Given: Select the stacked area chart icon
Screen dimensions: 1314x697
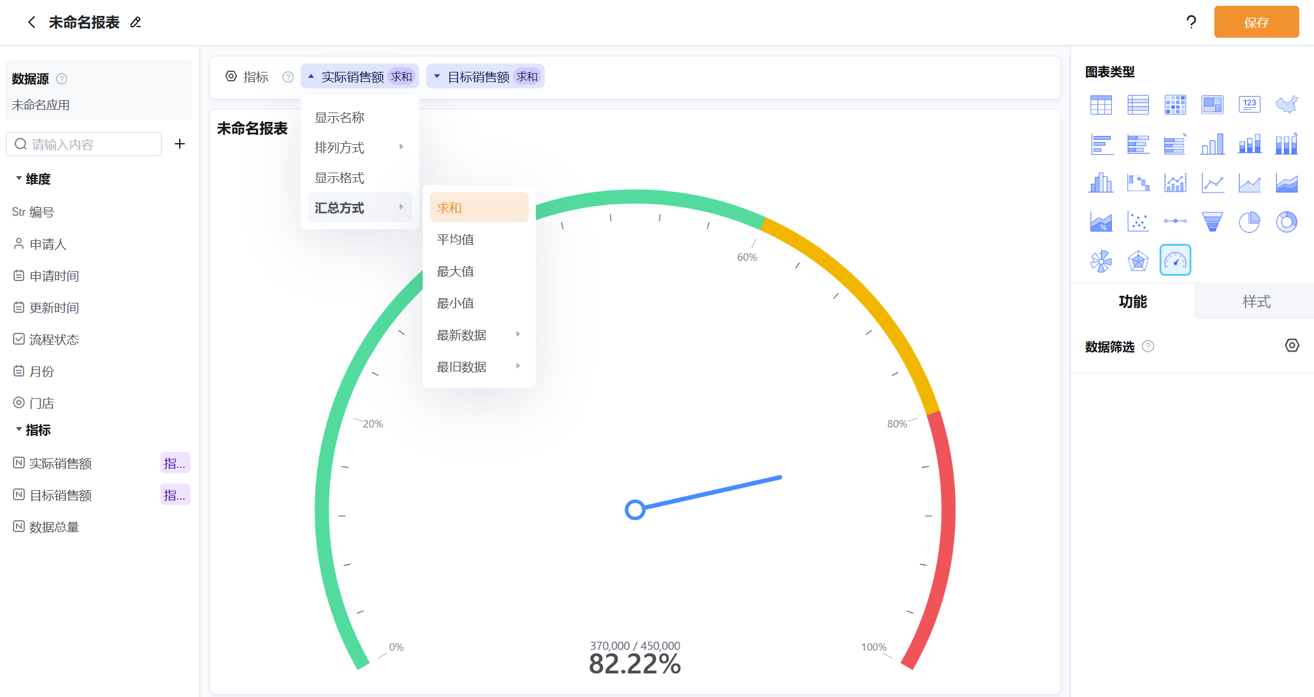Looking at the screenshot, I should 1286,183.
